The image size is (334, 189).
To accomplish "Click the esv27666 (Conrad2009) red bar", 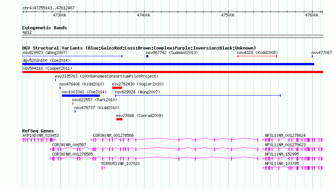I will click(x=119, y=119).
